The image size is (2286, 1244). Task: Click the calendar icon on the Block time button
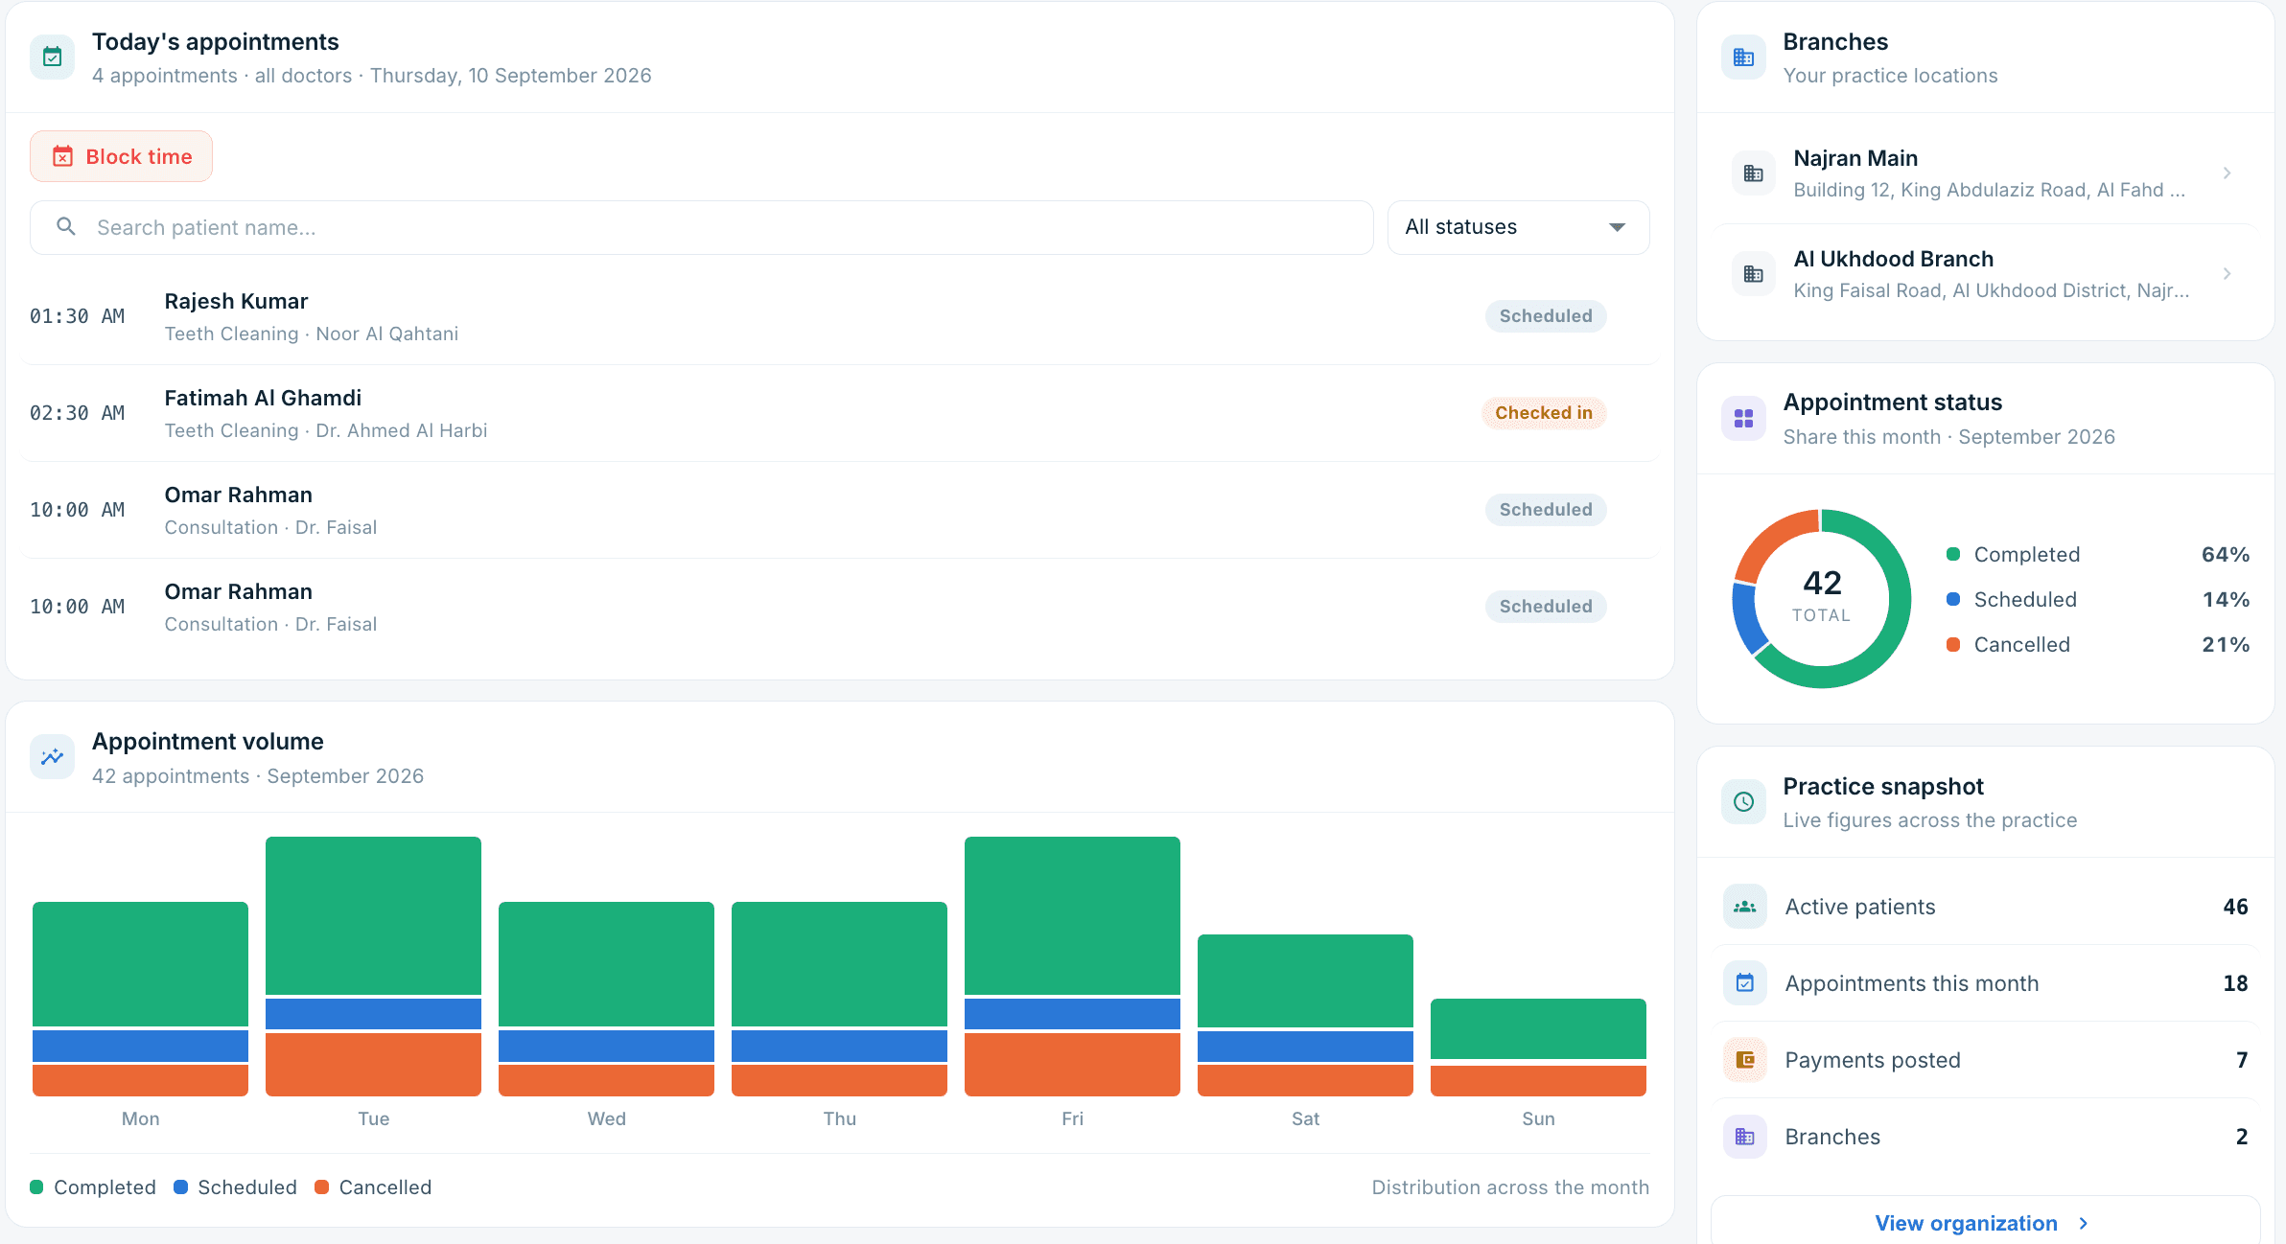62,156
